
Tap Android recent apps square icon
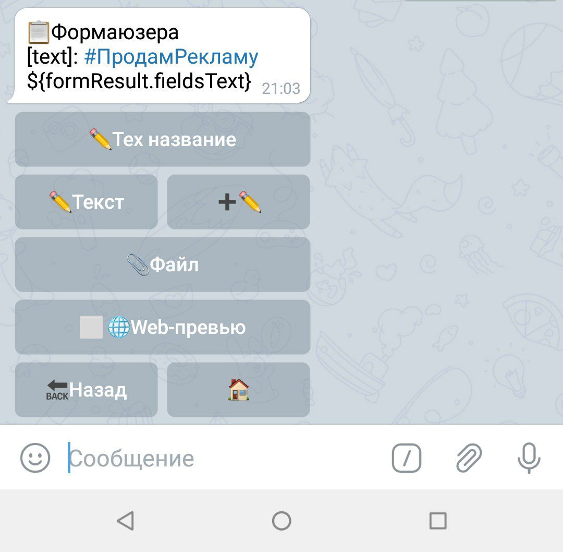pyautogui.click(x=438, y=521)
